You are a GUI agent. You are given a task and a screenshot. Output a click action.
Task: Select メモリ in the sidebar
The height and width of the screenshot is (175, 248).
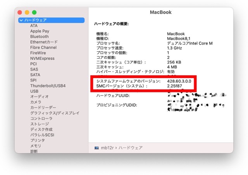point(36,146)
